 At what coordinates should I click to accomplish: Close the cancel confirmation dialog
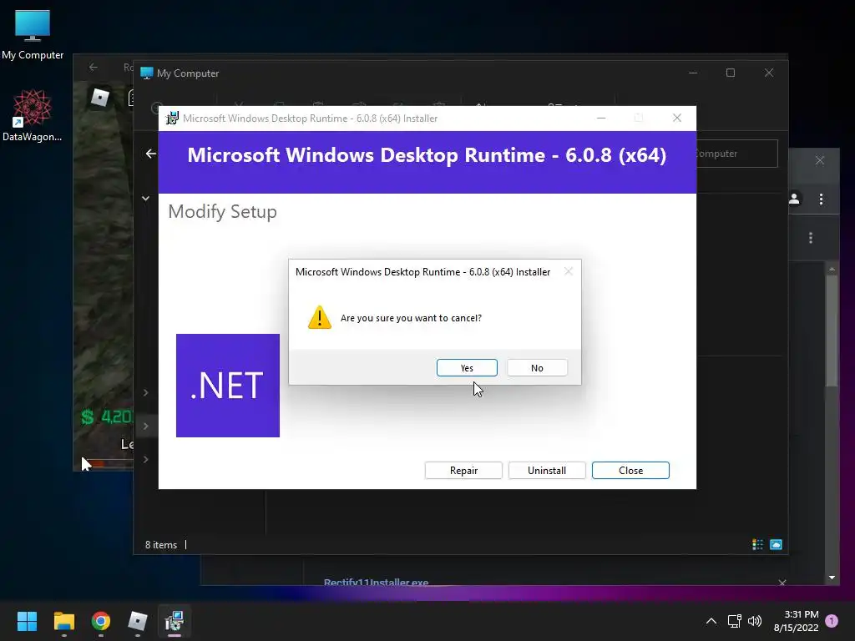[568, 271]
